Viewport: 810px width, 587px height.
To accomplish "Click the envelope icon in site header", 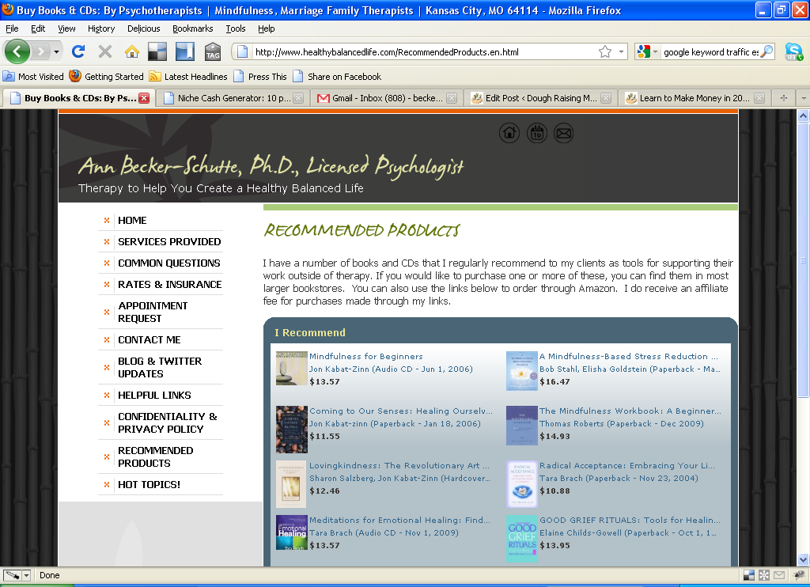I will 563,134.
